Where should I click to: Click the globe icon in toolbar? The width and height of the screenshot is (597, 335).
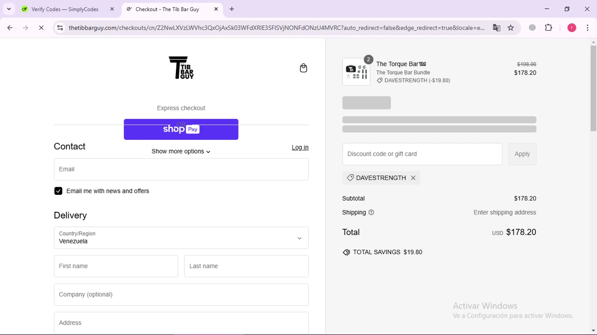532,28
